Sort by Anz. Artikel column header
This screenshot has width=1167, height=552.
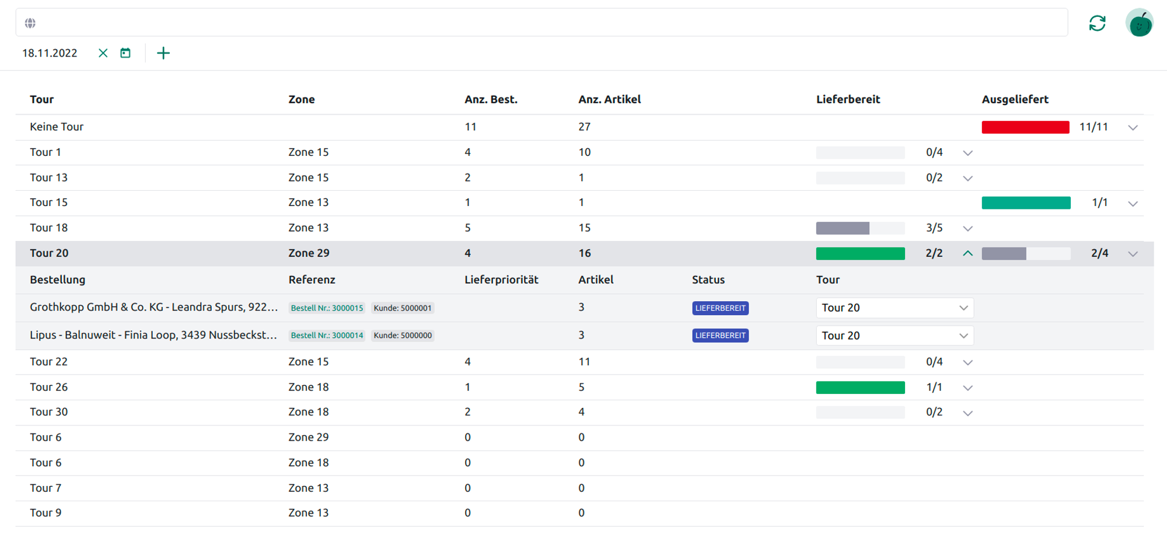point(609,99)
